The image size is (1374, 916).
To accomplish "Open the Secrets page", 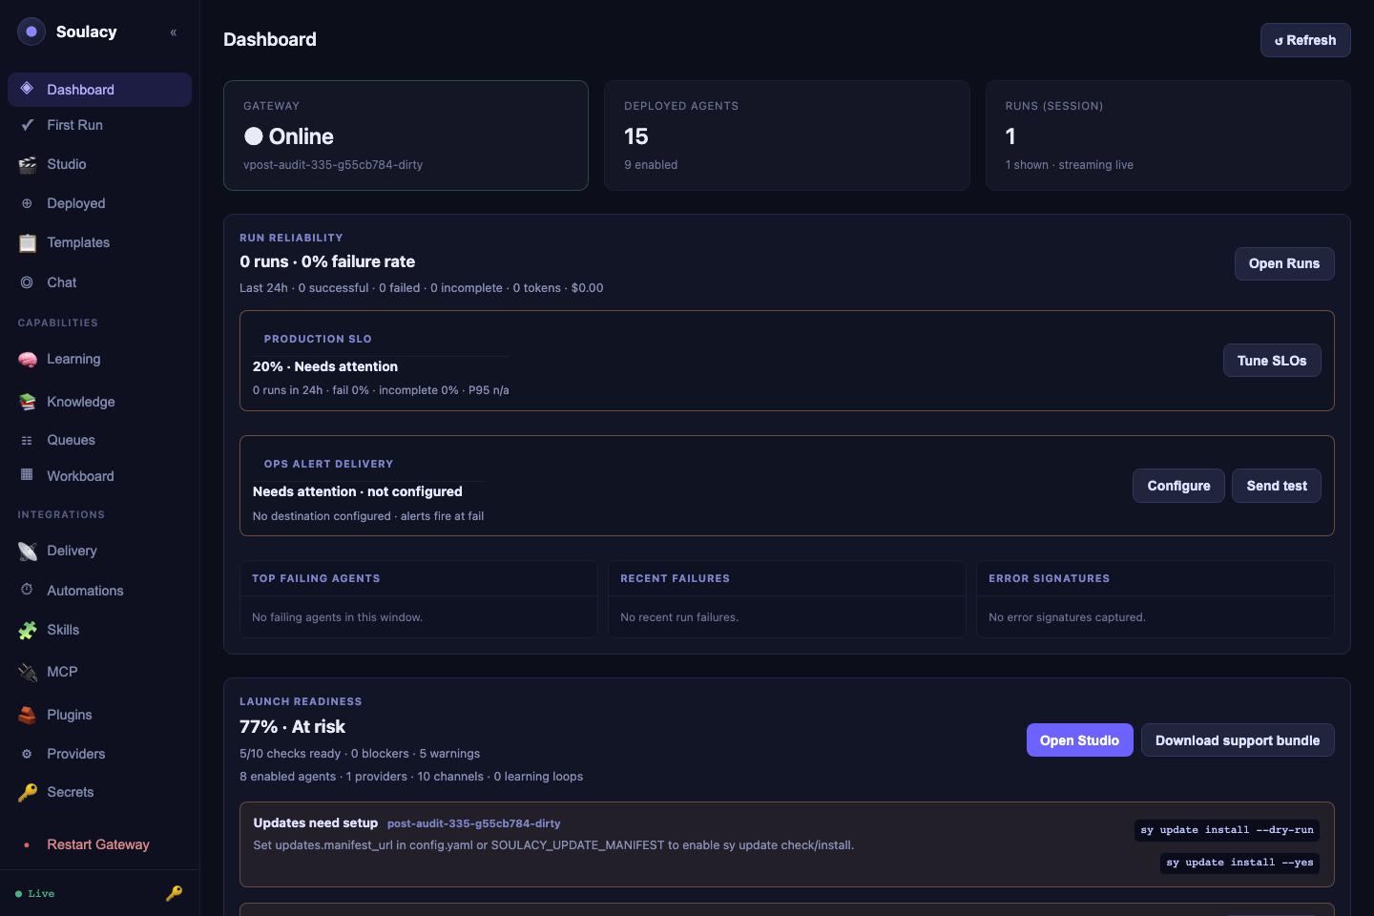I will (x=99, y=792).
